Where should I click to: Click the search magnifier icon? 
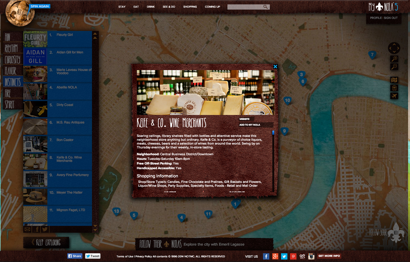coord(265,7)
